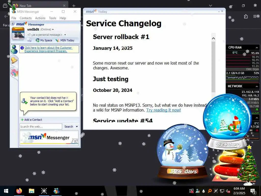Open the snowflake app in the taskbar
The image size is (261, 196).
point(44,191)
